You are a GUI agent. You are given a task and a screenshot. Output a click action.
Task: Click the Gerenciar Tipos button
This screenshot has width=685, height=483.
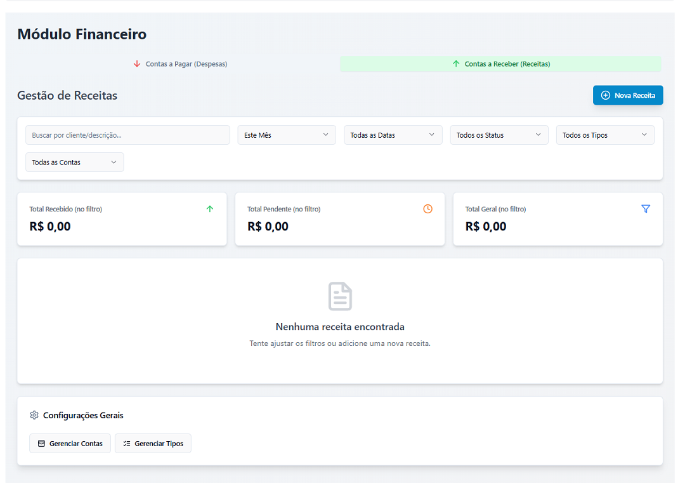(x=153, y=443)
